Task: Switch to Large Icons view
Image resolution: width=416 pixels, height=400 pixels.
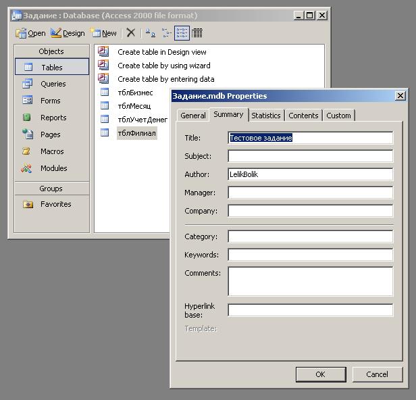Action: click(151, 33)
